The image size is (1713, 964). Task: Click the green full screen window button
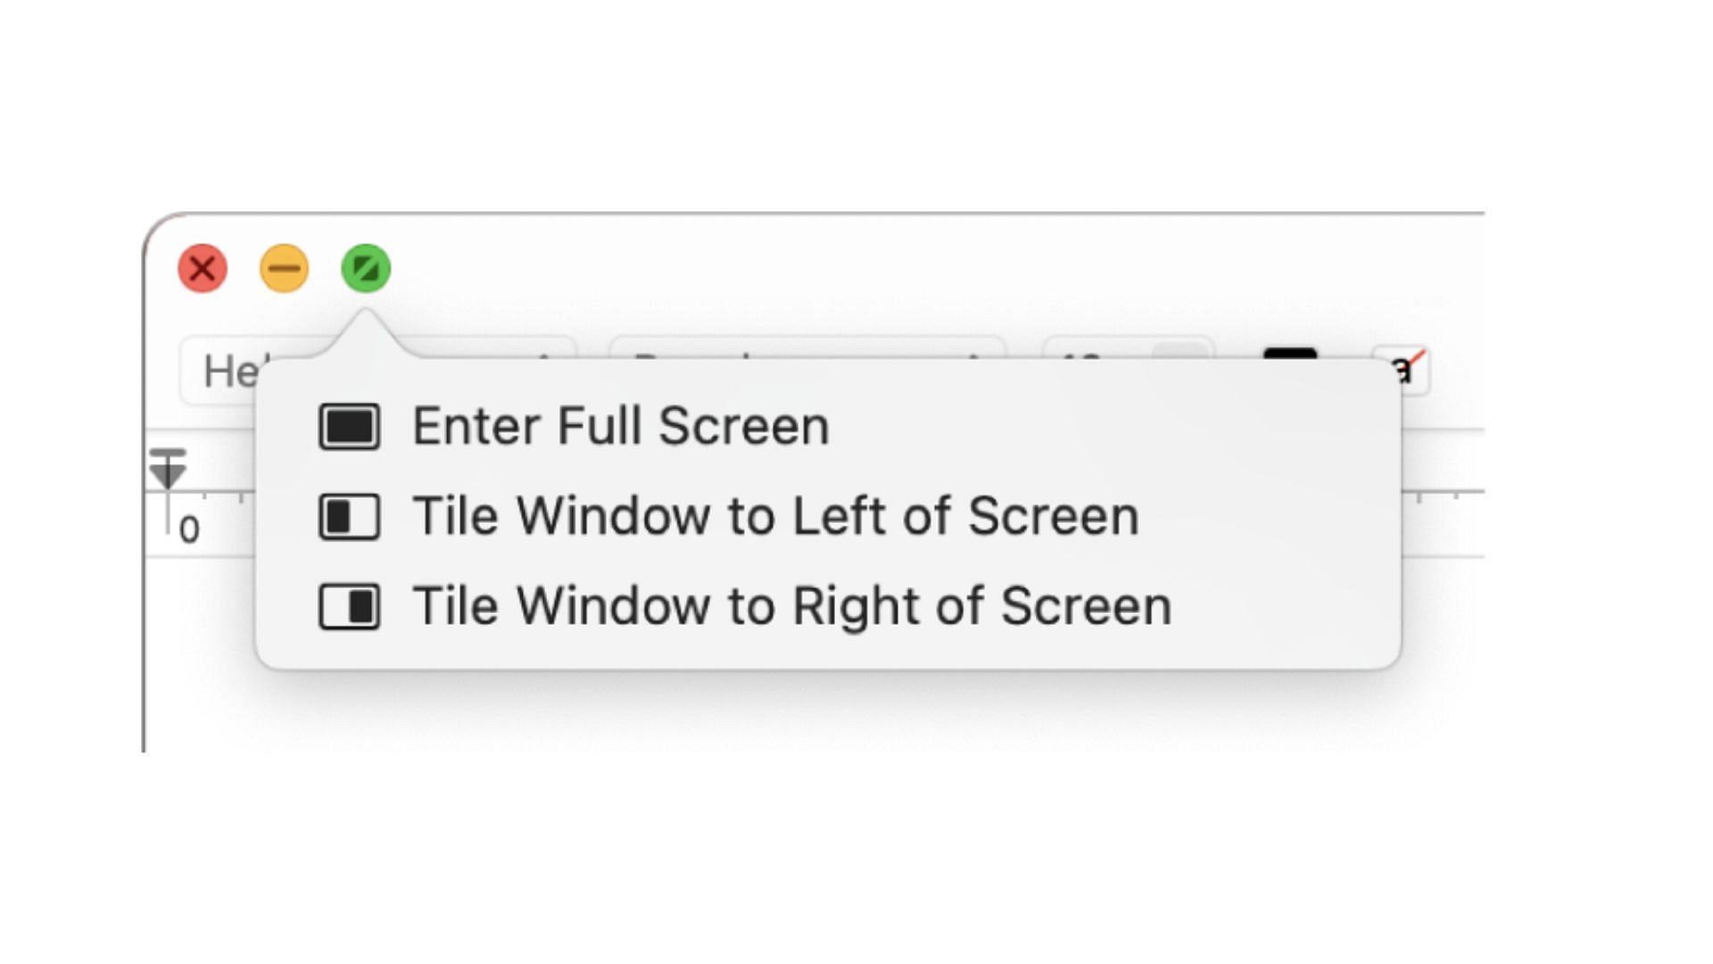366,268
